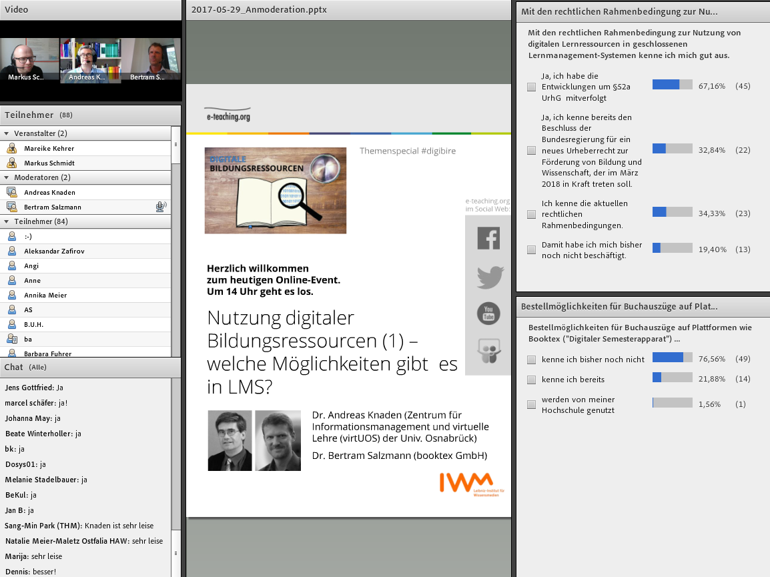
Task: Collapse the Teilnehmer (84) group
Action: point(7,221)
